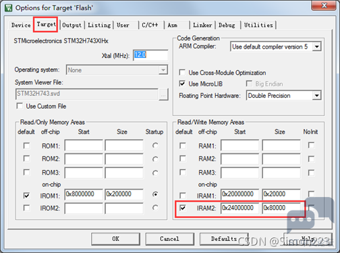Click the IROM1 Start field 0x8000000

click(x=84, y=194)
